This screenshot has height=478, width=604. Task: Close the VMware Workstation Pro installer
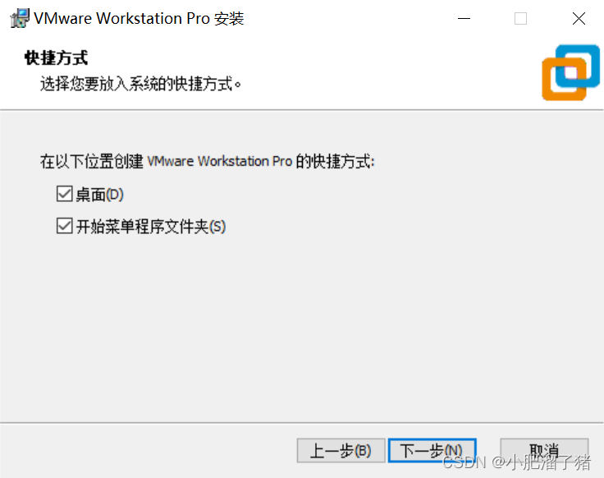[579, 19]
